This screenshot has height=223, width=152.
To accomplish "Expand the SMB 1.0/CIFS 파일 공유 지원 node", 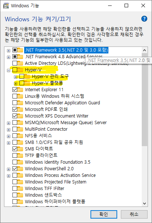I will click(9, 143).
